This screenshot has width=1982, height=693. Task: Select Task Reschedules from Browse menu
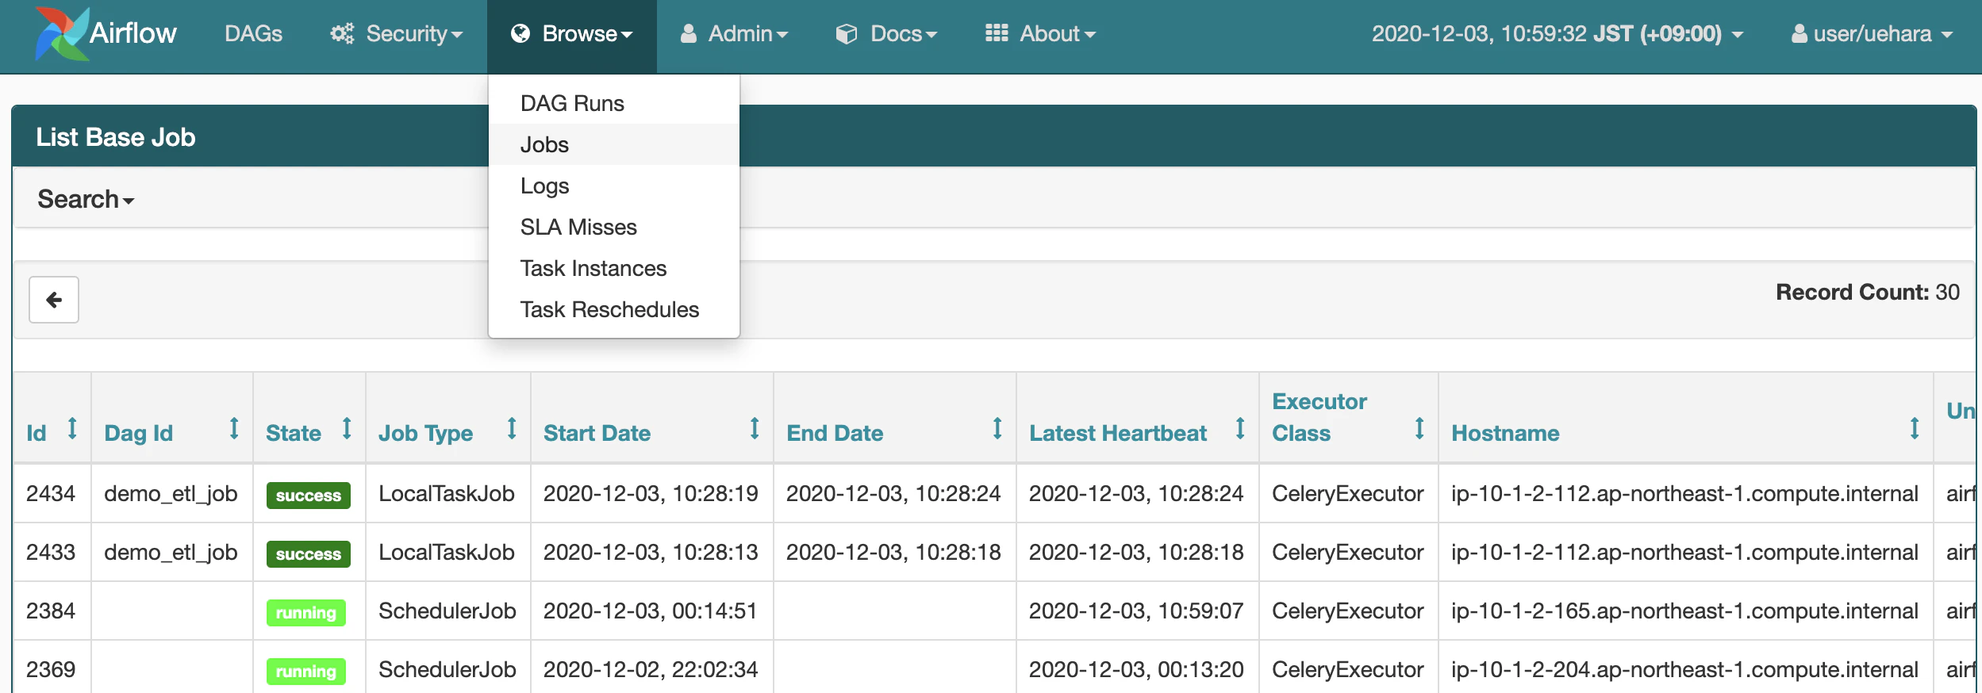click(x=614, y=309)
